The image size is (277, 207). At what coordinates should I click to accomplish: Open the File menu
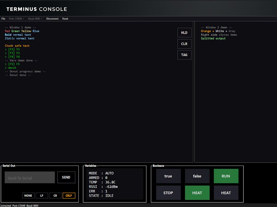point(3,19)
